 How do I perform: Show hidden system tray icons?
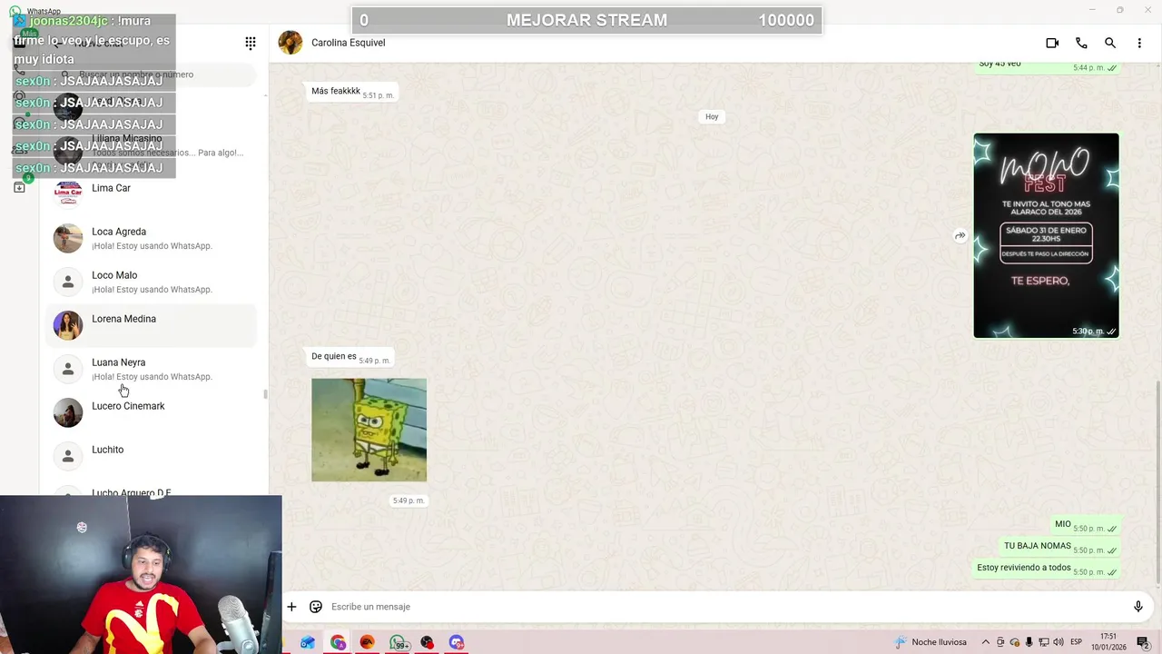click(985, 642)
